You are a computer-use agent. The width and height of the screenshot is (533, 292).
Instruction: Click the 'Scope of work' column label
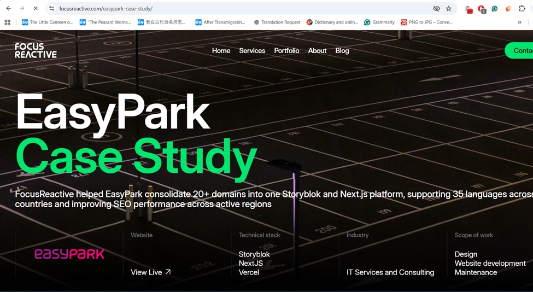(473, 235)
